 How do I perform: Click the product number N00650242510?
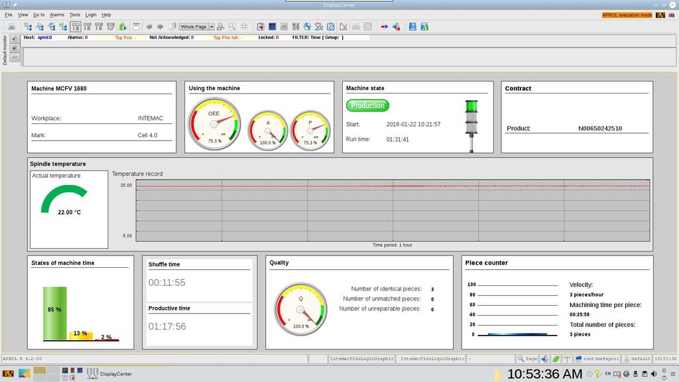[599, 128]
